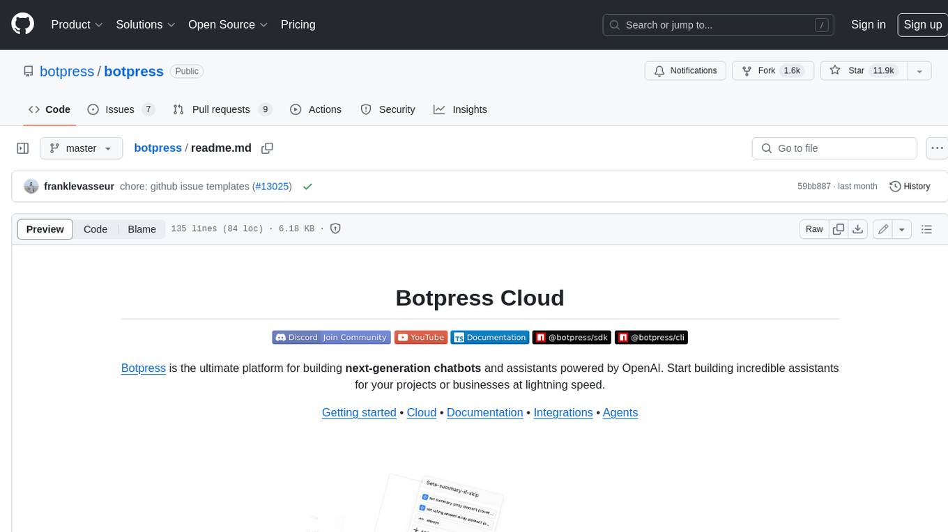Screen dimensions: 948x532
Task: Go to the GitHub homepage logo
Action: tap(22, 24)
